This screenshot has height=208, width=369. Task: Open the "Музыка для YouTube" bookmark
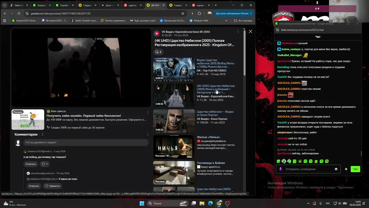(x=172, y=21)
